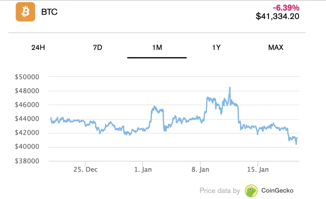
Task: Select the 1. Jan date label
Action: click(143, 169)
